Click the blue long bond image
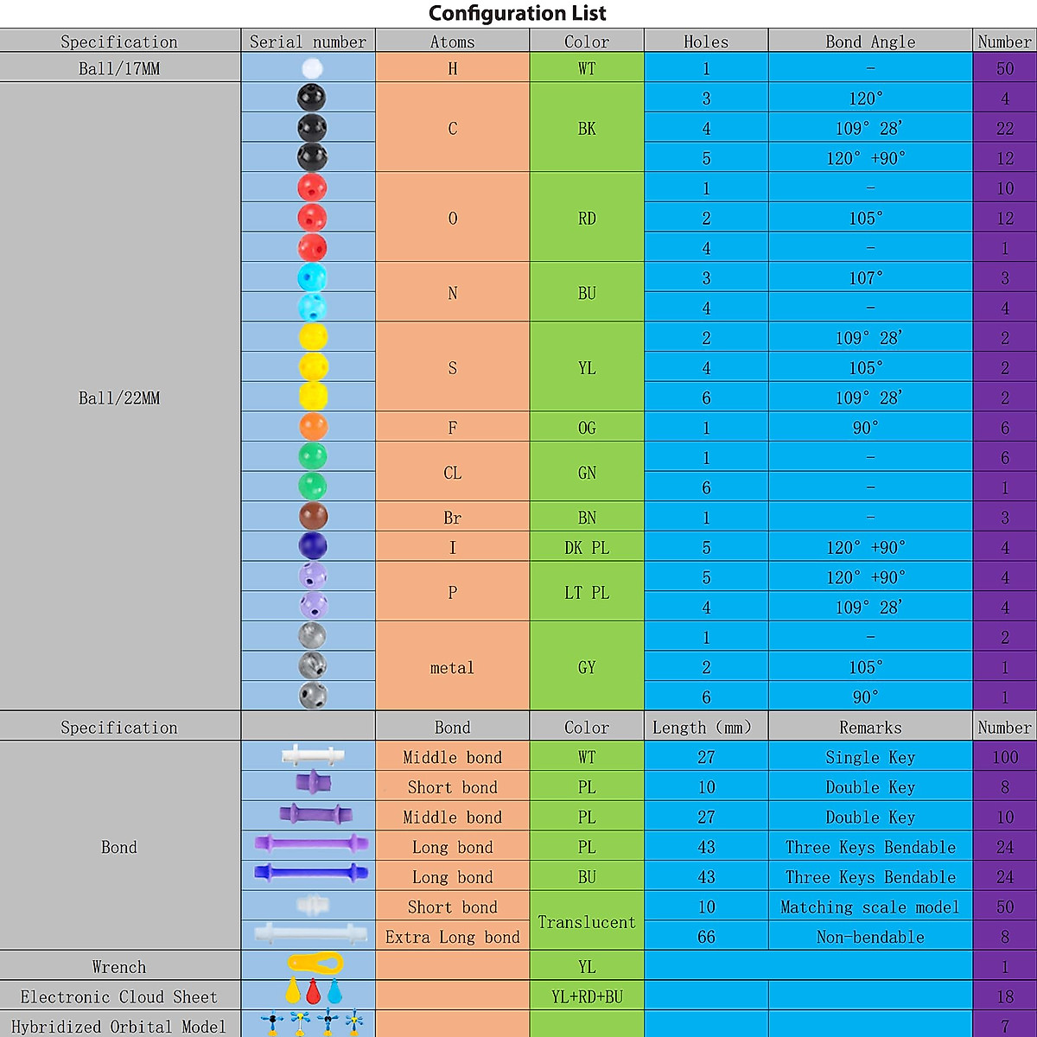Image resolution: width=1037 pixels, height=1037 pixels. tap(311, 875)
